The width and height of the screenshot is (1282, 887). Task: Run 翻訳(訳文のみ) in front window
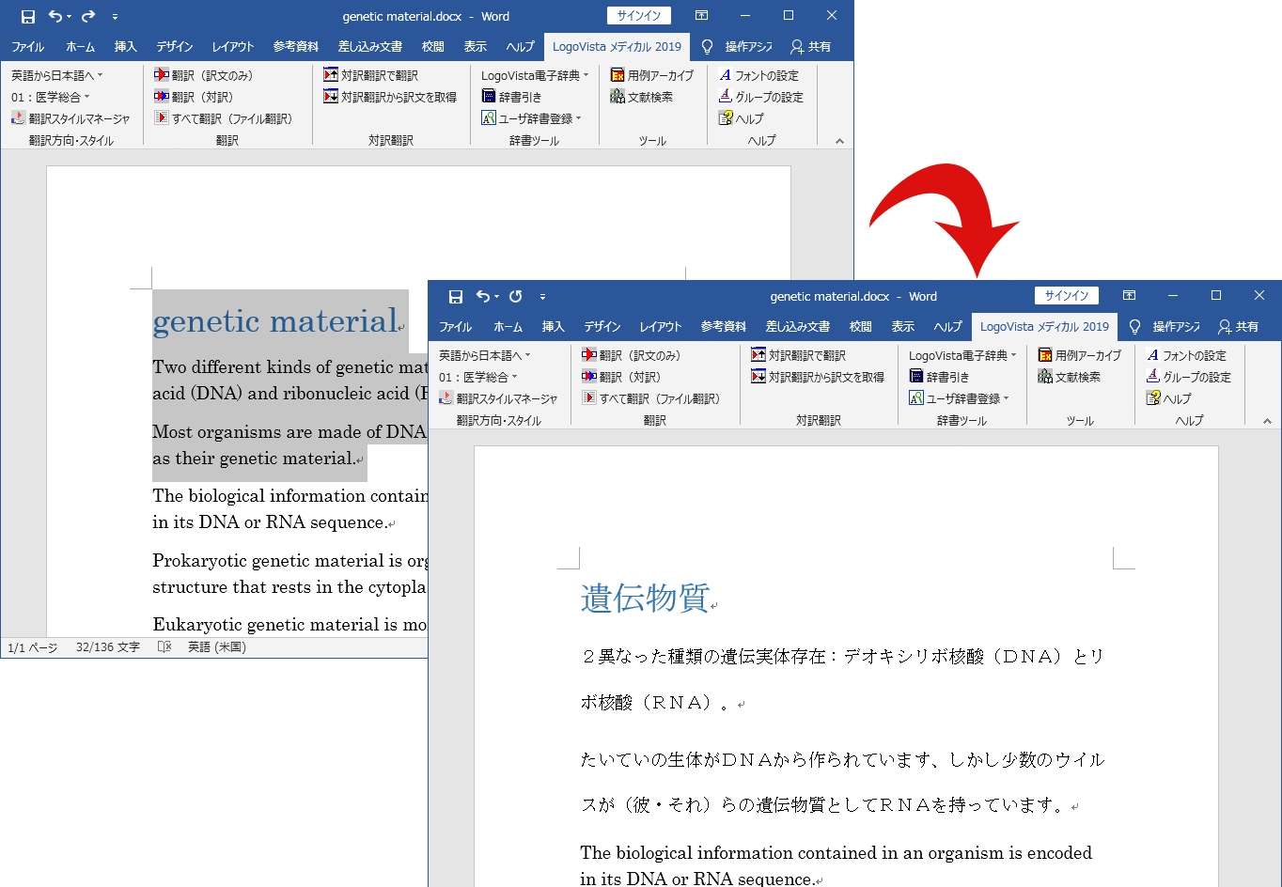[x=632, y=355]
